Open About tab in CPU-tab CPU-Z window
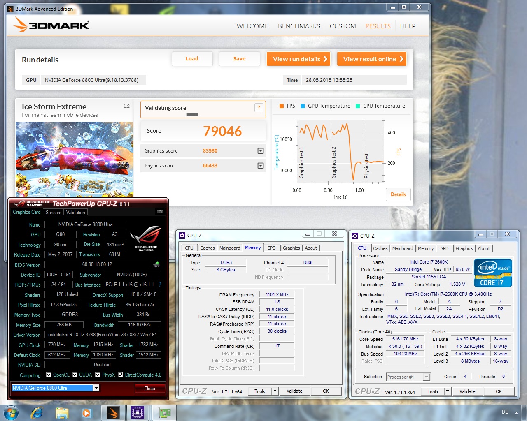 pos(484,248)
